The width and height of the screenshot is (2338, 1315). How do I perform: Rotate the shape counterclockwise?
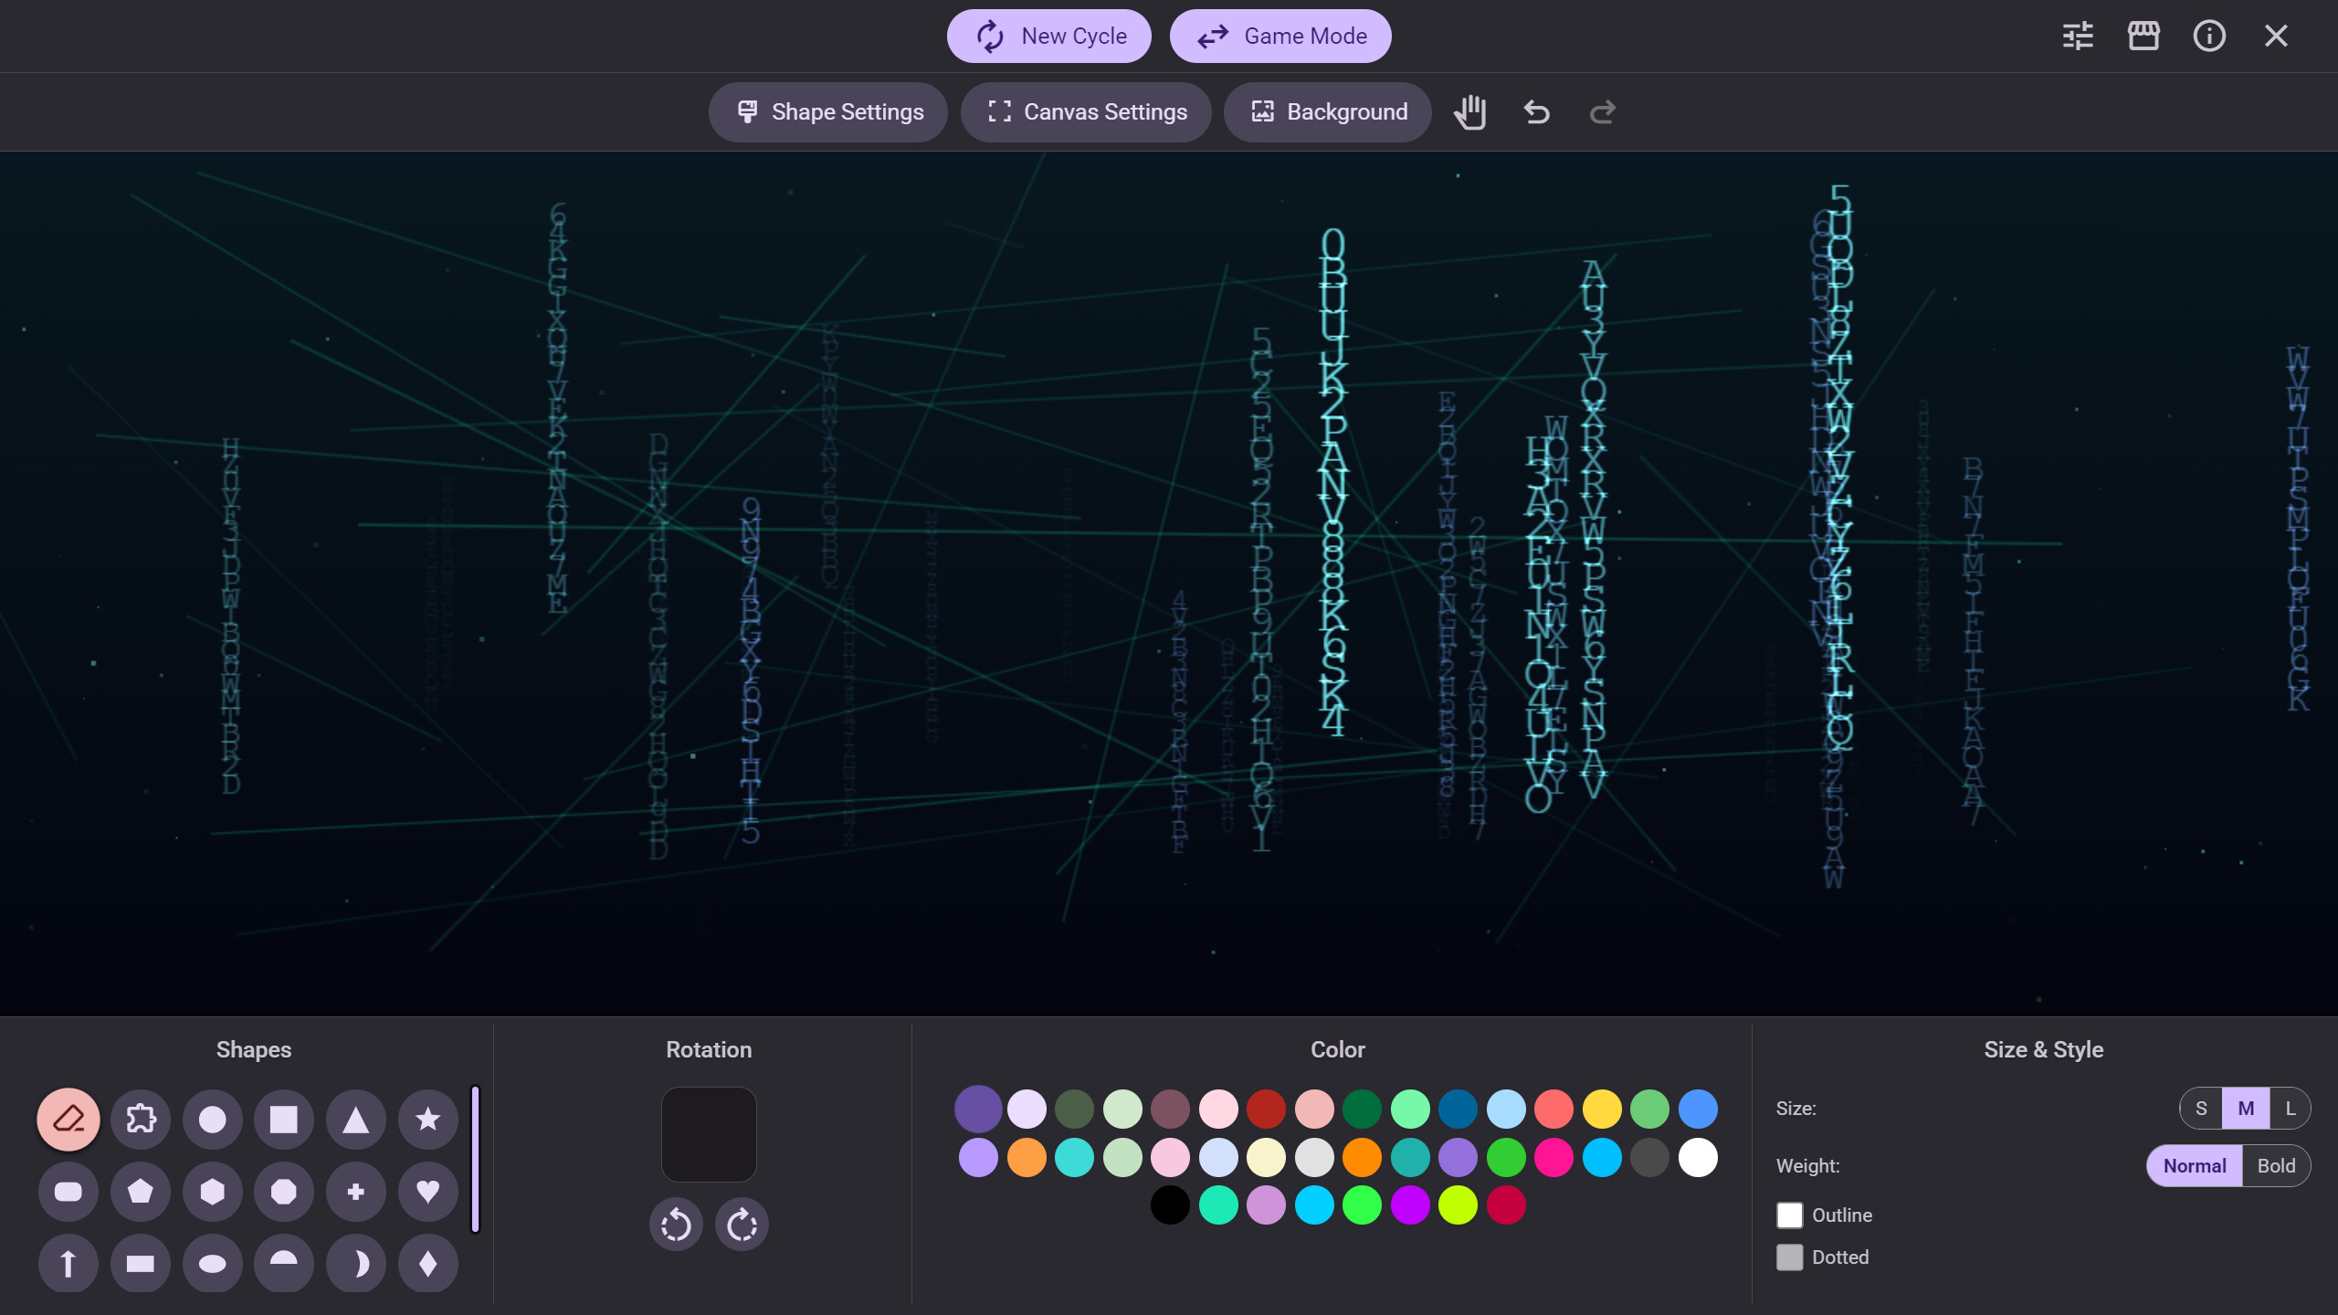tap(676, 1224)
